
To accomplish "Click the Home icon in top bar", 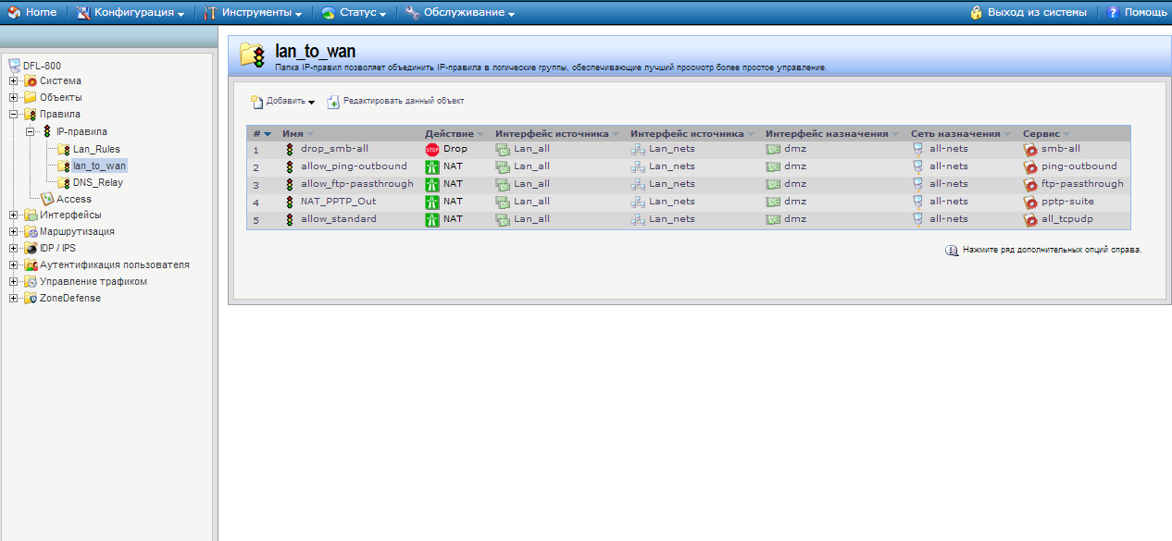I will point(14,13).
